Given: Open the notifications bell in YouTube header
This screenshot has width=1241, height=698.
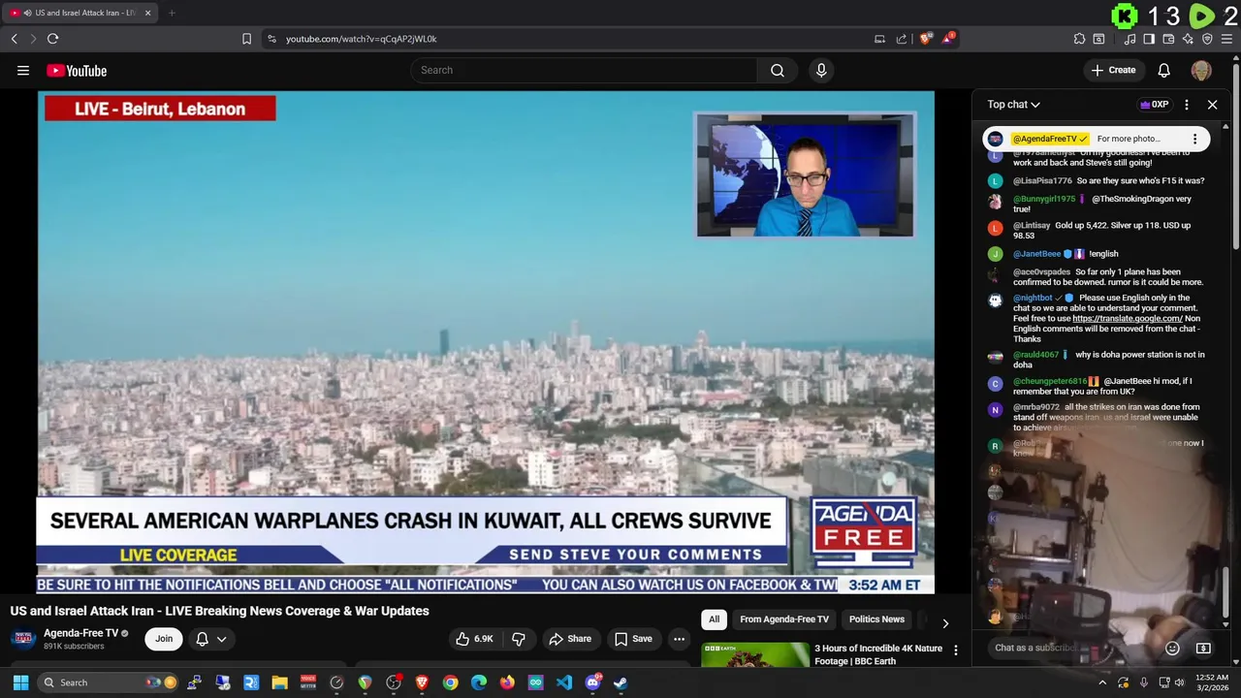Looking at the screenshot, I should coord(1163,70).
